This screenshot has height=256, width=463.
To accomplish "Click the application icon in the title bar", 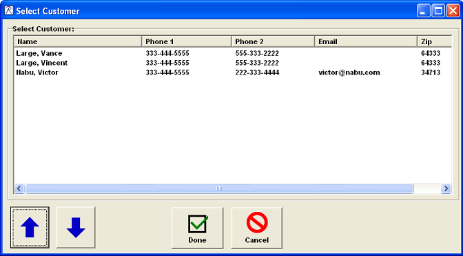I will pyautogui.click(x=9, y=11).
